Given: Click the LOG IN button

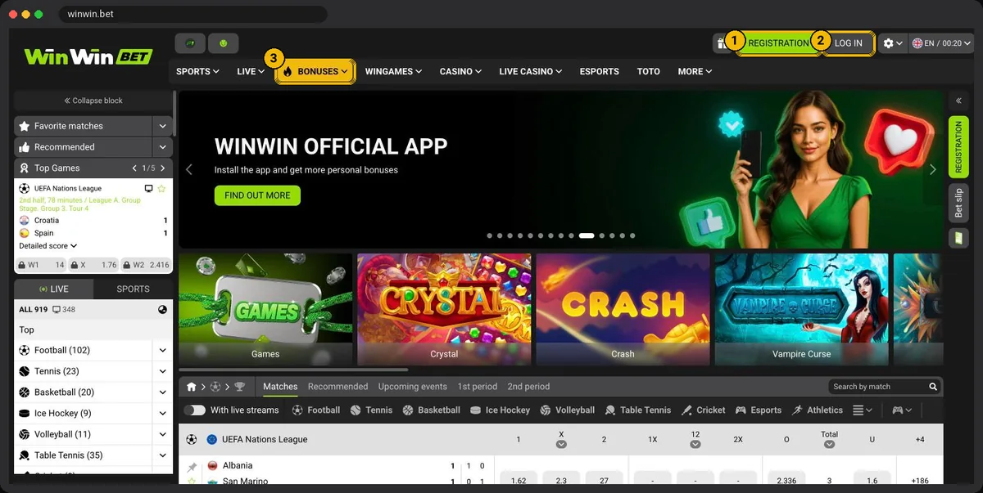Looking at the screenshot, I should 848,43.
